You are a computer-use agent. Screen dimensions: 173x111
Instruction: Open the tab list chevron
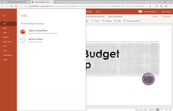[59, 2]
